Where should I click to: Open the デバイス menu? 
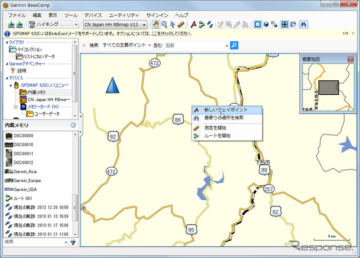click(93, 15)
